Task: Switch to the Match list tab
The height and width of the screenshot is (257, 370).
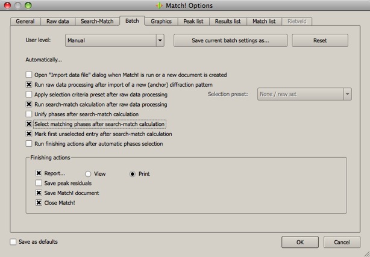Action: pyautogui.click(x=265, y=21)
